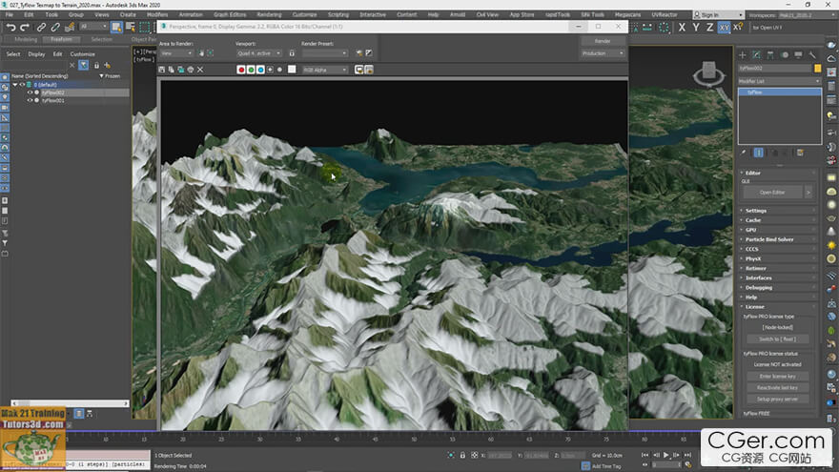Click the Undo arrow in main toolbar

coord(10,27)
